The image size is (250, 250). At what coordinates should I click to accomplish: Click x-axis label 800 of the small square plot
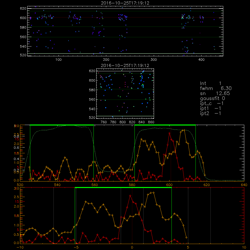pyautogui.click(x=122, y=122)
